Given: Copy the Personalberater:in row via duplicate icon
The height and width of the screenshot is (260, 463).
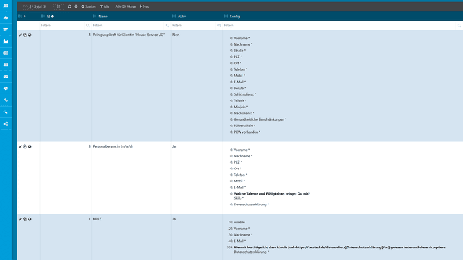Looking at the screenshot, I should [25, 146].
